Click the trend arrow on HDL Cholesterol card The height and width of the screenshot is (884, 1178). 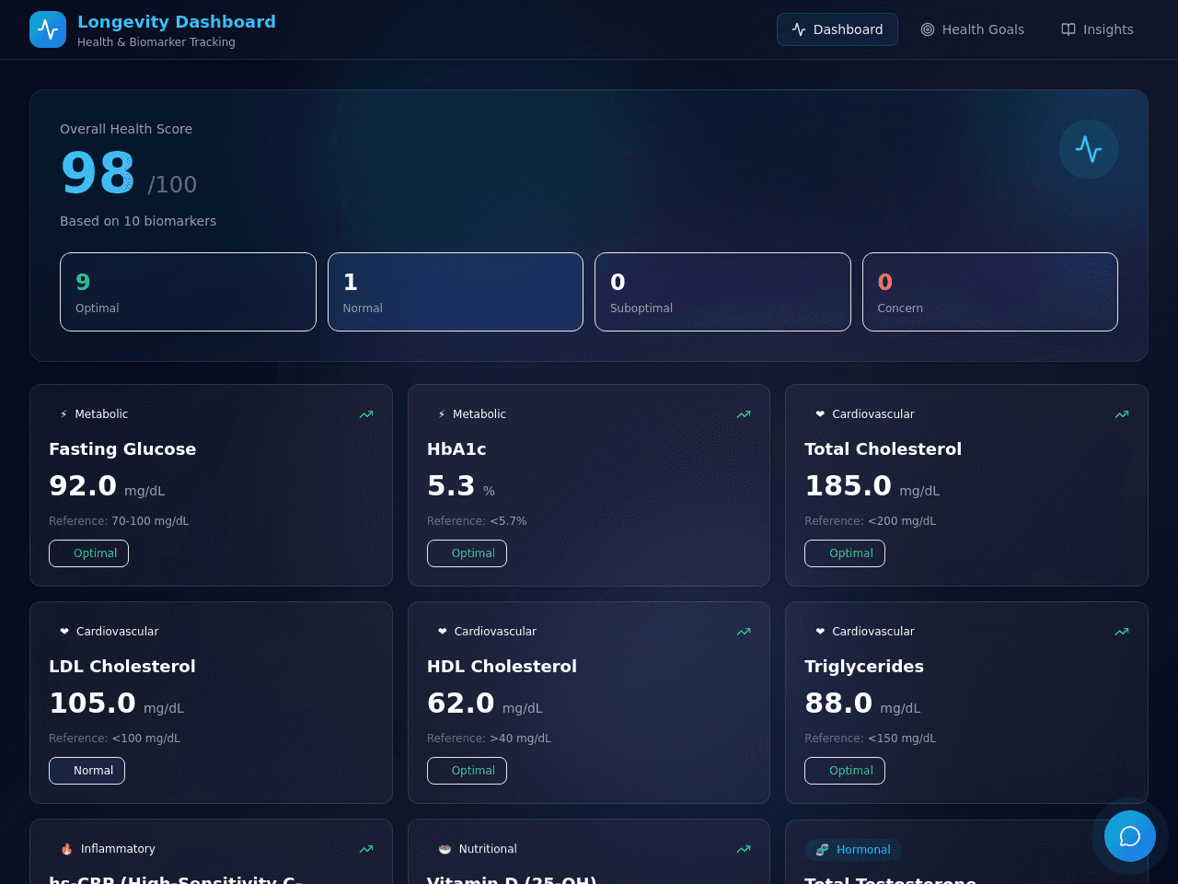pos(744,632)
